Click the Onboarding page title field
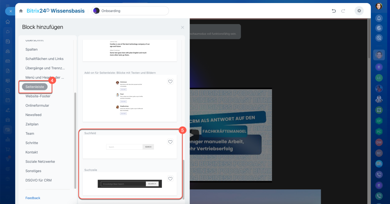The image size is (390, 204). pyautogui.click(x=130, y=11)
